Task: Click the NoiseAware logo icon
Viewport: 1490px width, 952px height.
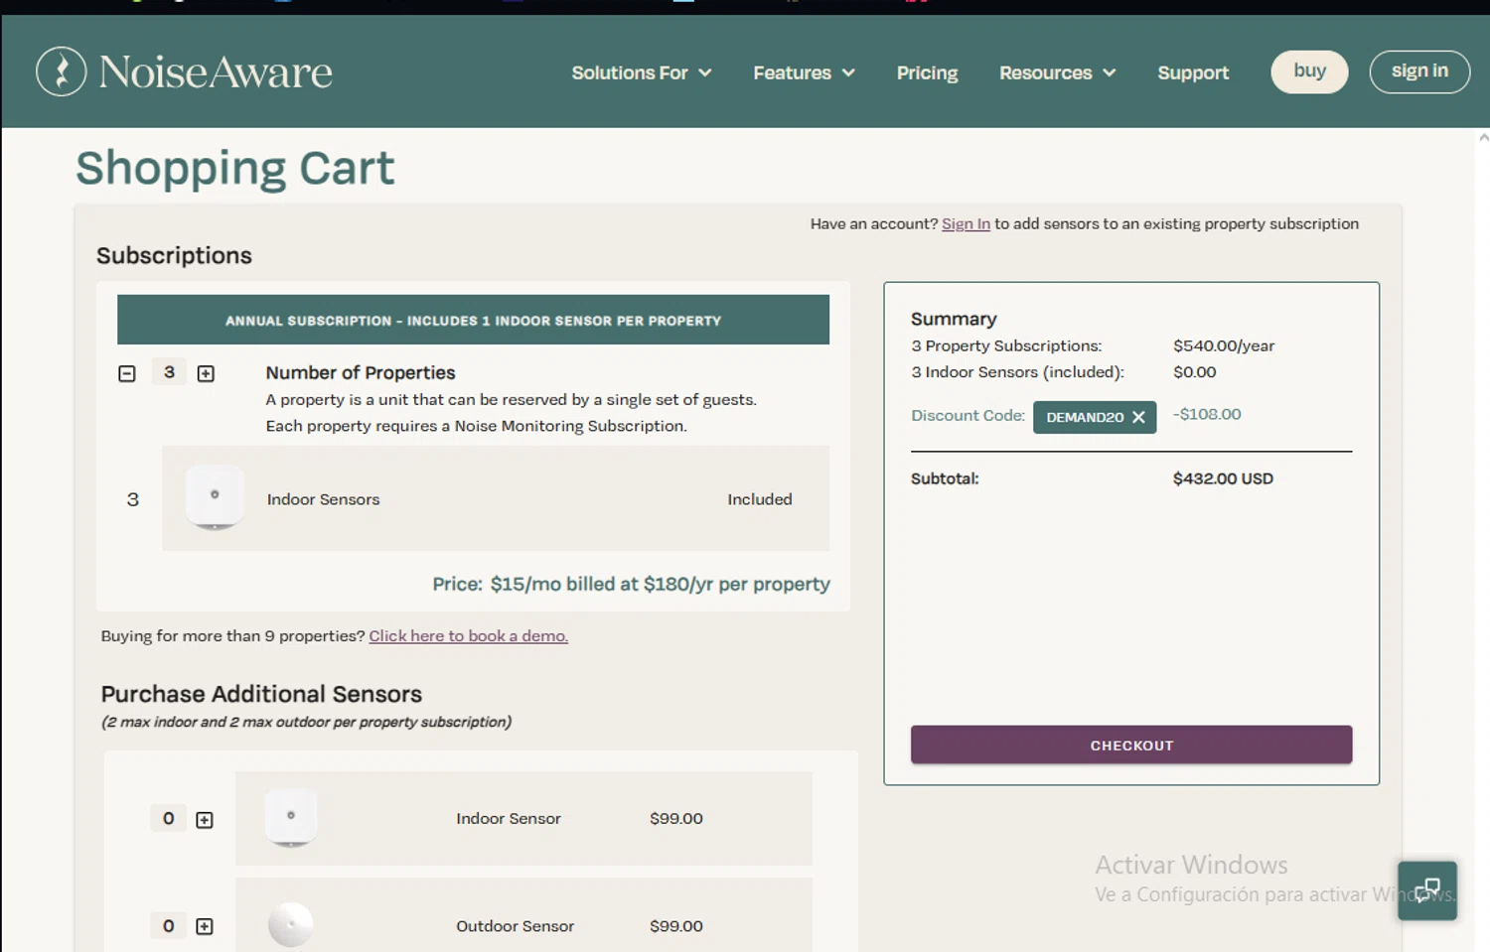Action: (x=62, y=71)
